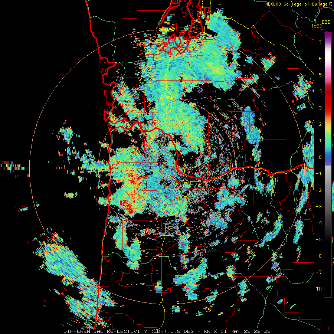Click the 11 MAY 25 date text

click(236, 331)
